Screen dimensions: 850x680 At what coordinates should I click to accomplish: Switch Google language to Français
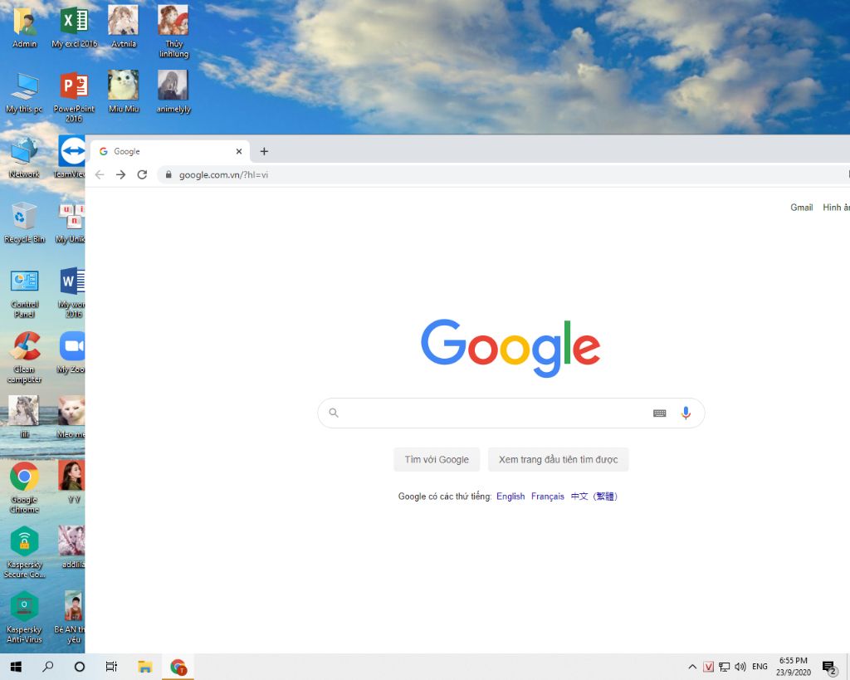click(548, 497)
